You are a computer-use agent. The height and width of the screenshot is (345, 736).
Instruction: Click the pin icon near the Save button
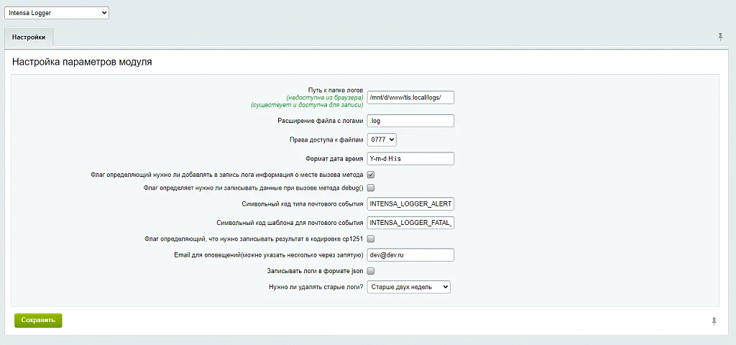click(x=714, y=321)
